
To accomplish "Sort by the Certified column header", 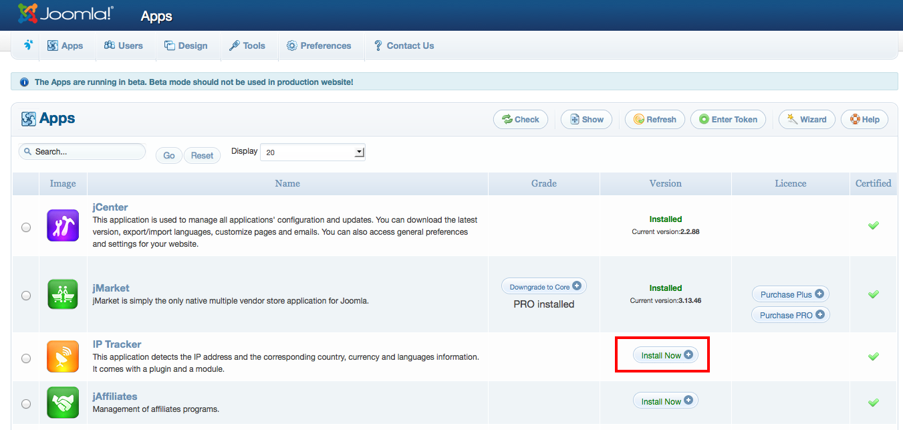I will pos(874,183).
